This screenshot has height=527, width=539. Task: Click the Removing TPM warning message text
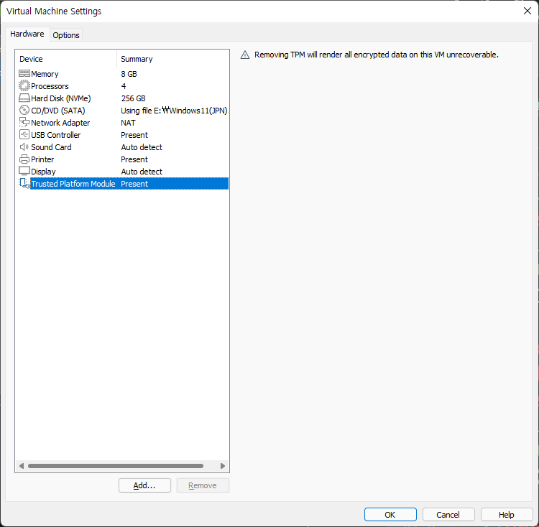377,55
